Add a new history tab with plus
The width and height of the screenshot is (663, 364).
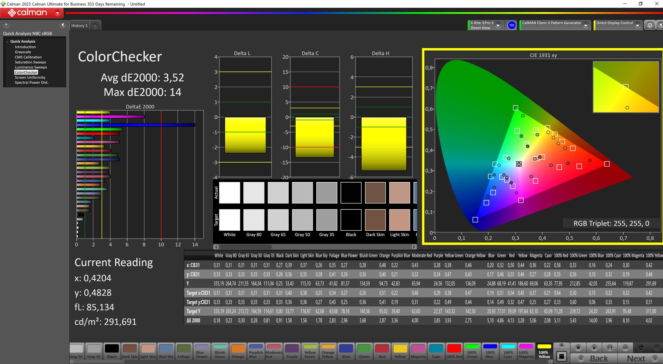[95, 26]
